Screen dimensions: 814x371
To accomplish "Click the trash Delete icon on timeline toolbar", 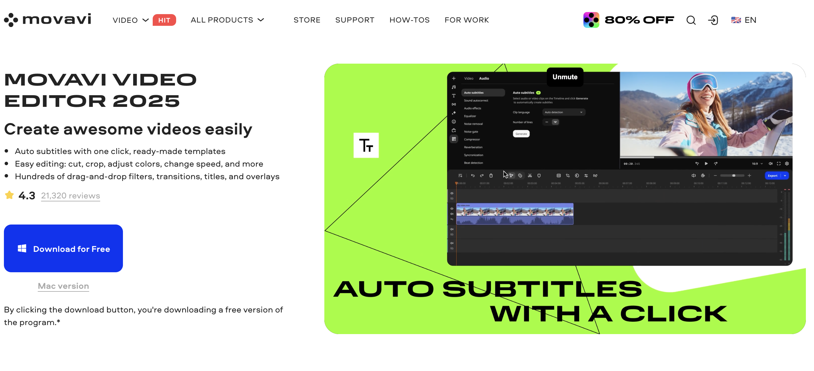I will point(491,176).
